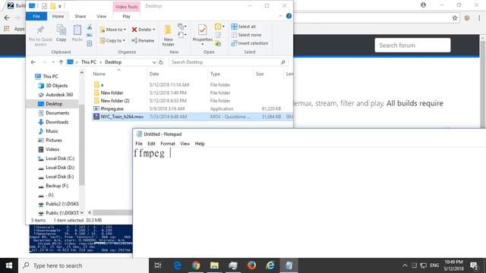Viewport: 486px width, 273px height.
Task: Click the Search forum box in browser
Action: coord(412,45)
